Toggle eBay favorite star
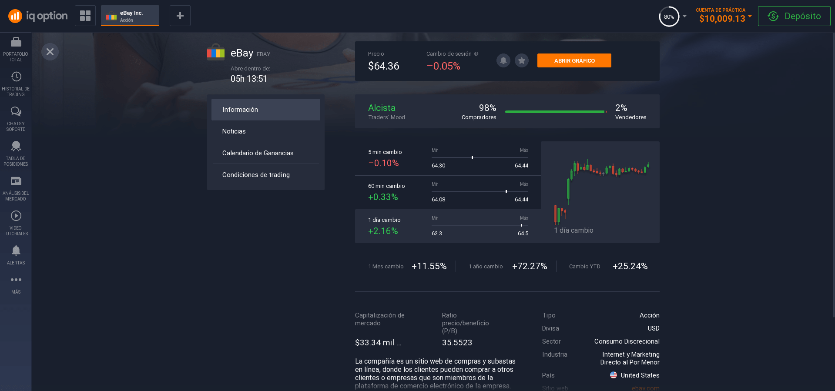The height and width of the screenshot is (391, 835). 521,60
